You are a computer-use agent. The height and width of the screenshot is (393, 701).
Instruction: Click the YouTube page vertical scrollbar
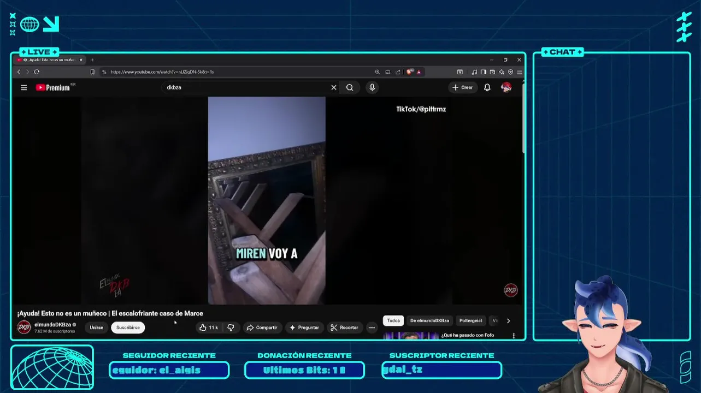[x=523, y=117]
